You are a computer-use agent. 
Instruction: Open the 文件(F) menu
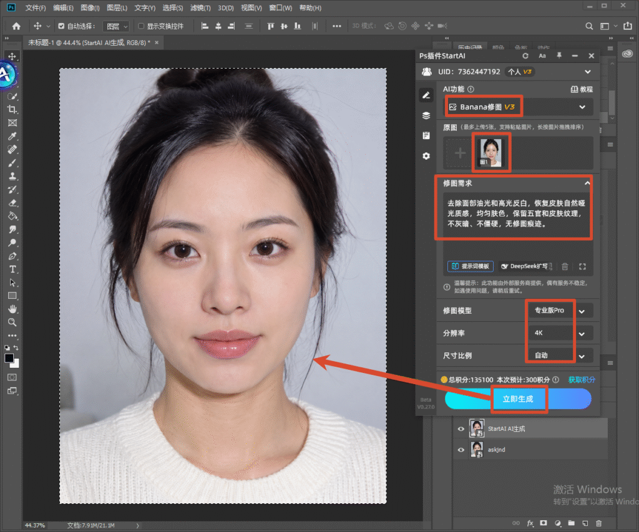pos(36,7)
